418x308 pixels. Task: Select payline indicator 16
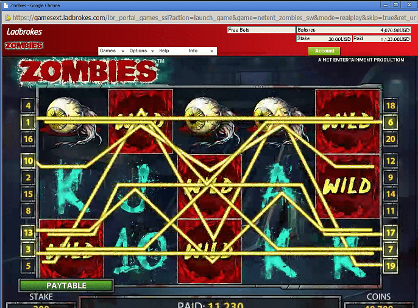(28, 139)
